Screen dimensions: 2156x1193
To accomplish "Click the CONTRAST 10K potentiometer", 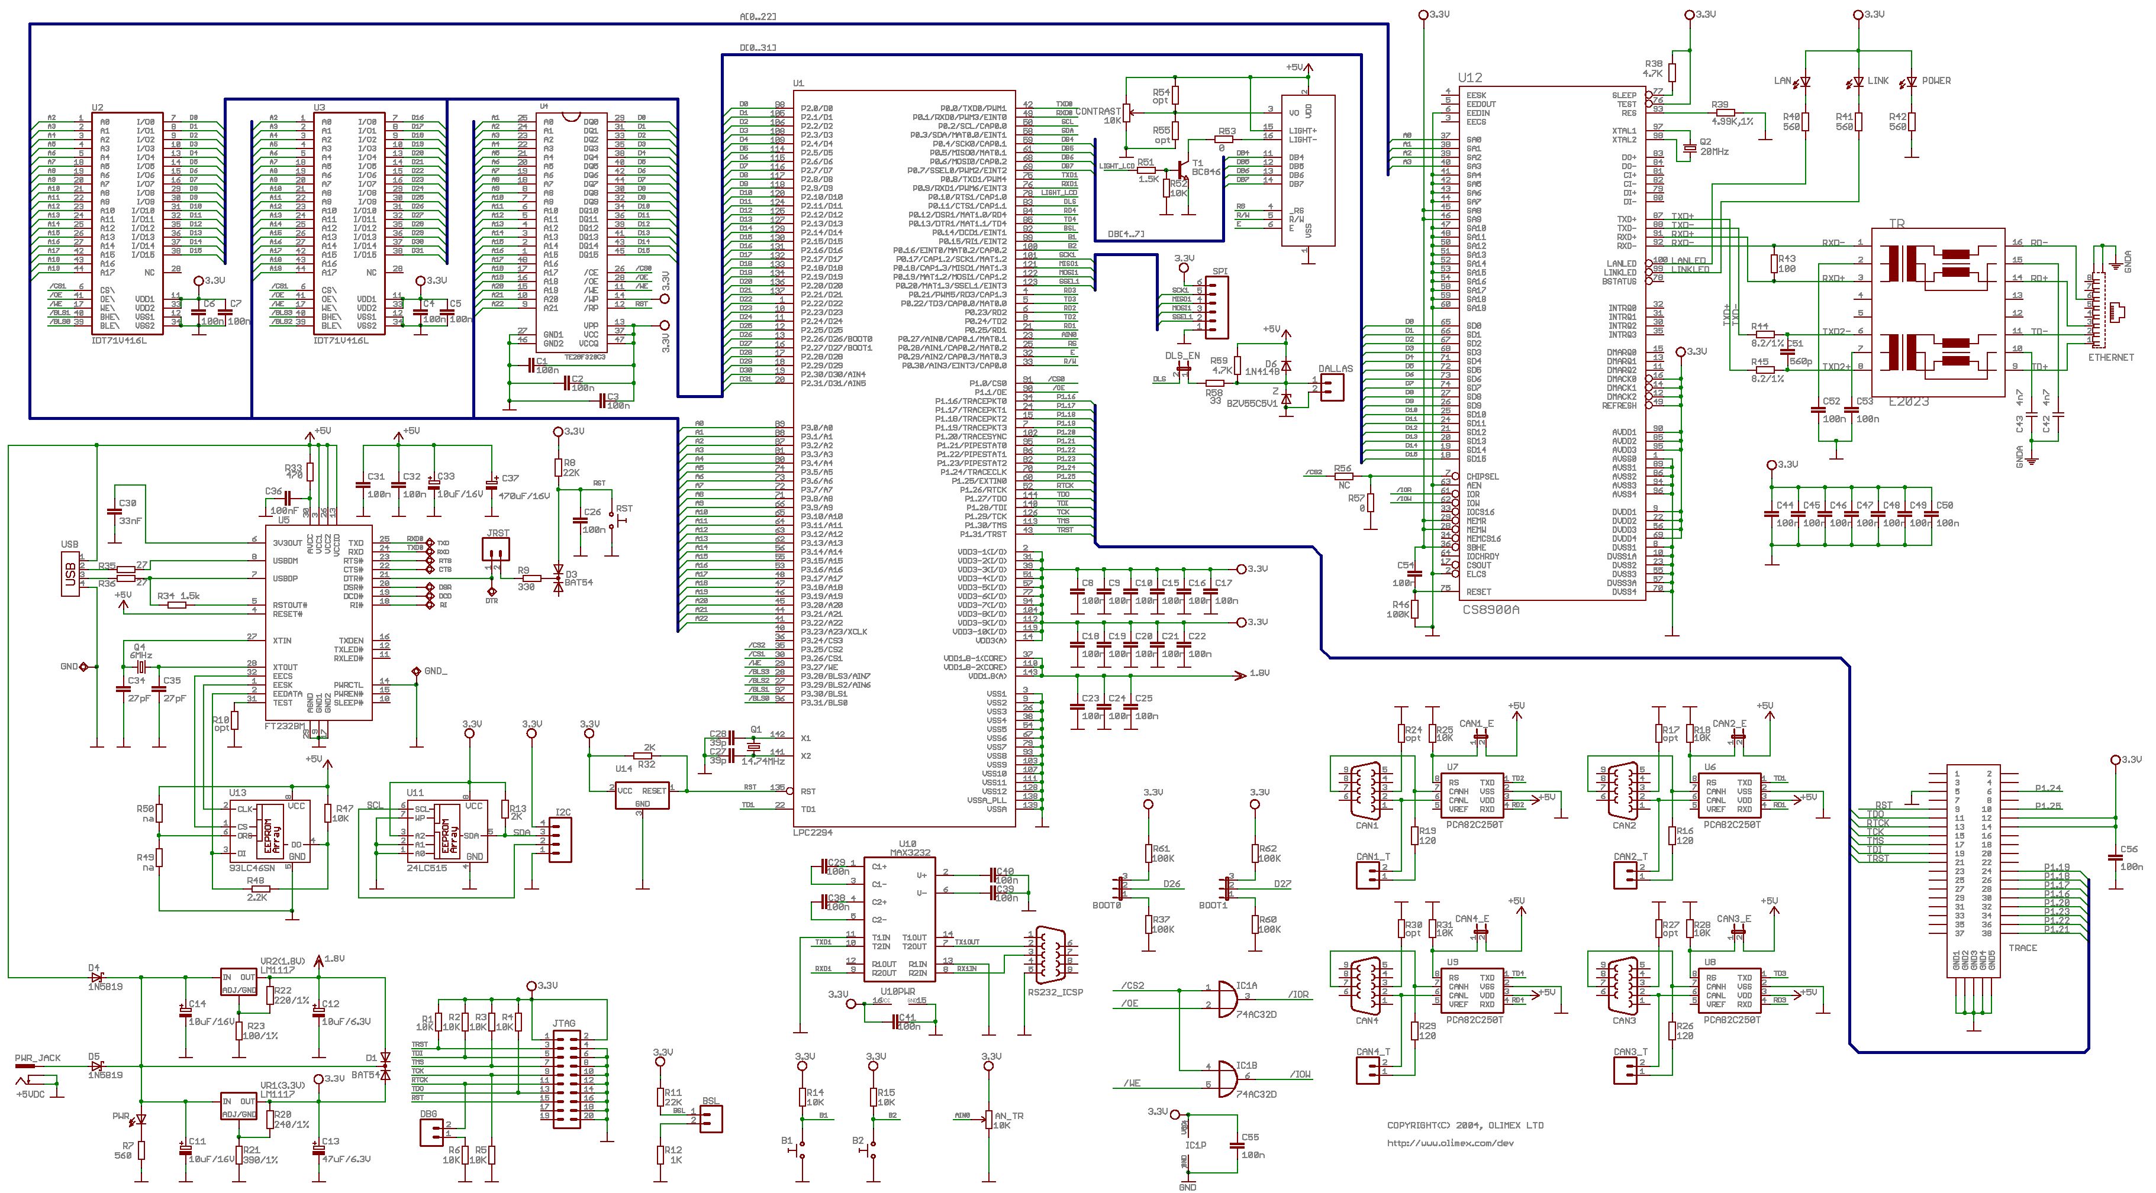I will coord(1127,112).
